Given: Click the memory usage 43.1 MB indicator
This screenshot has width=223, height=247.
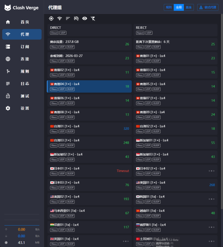Looking at the screenshot, I should 22,243.
